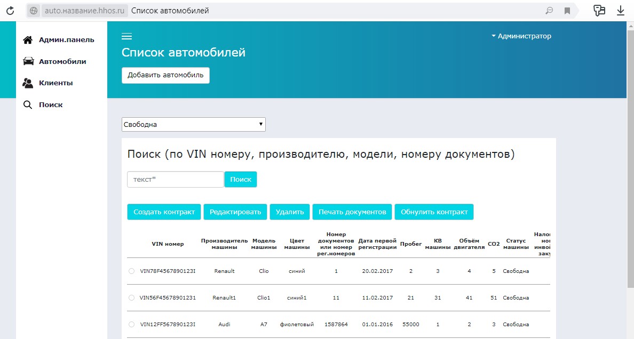Image resolution: width=634 pixels, height=339 pixels.
Task: Expand the Администратор user dropdown
Action: [521, 36]
